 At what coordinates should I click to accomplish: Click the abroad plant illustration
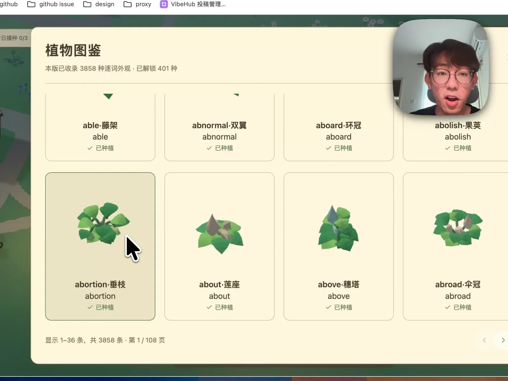[458, 227]
